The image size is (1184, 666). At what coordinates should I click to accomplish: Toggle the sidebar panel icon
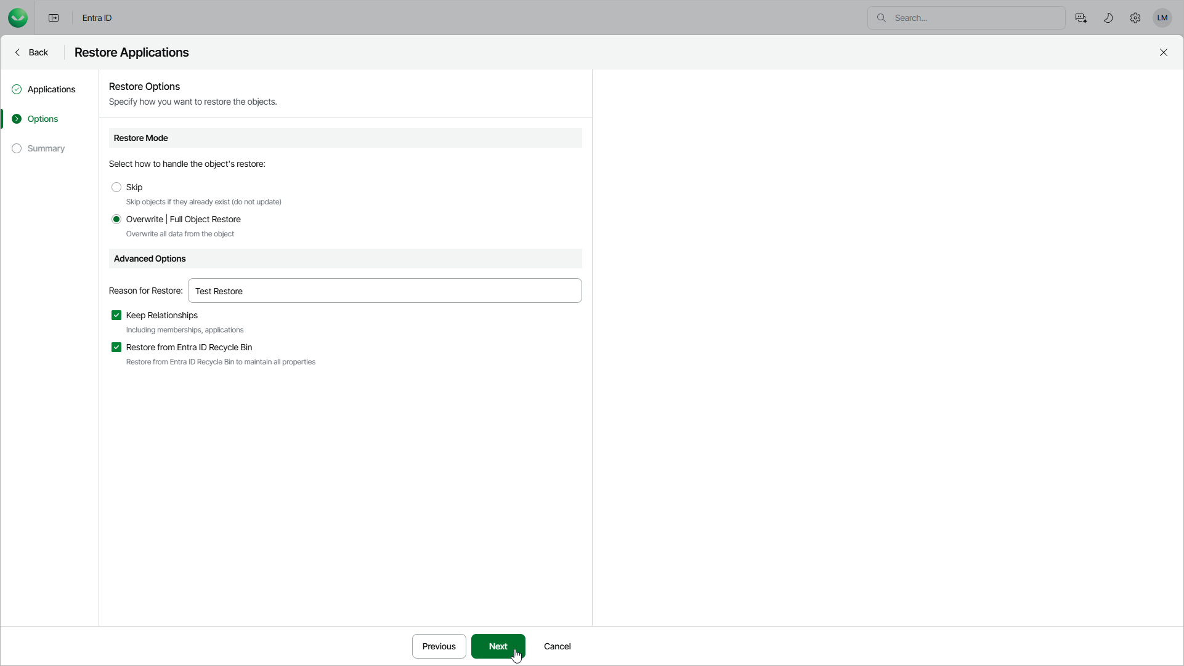[x=54, y=18]
